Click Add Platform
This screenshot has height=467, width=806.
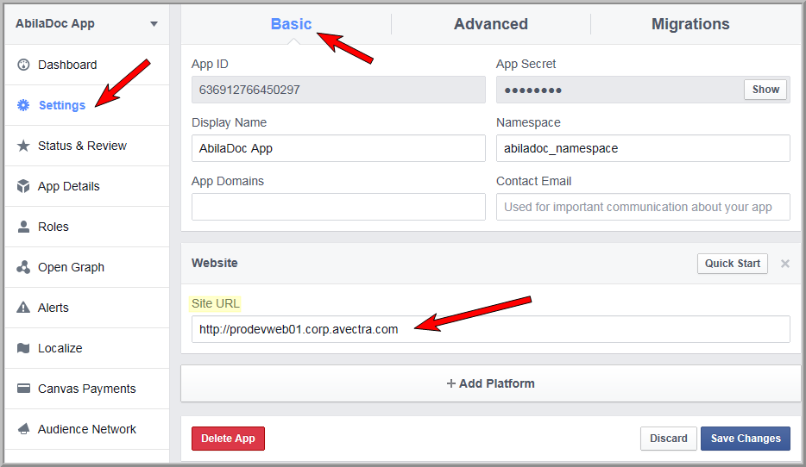tap(491, 383)
